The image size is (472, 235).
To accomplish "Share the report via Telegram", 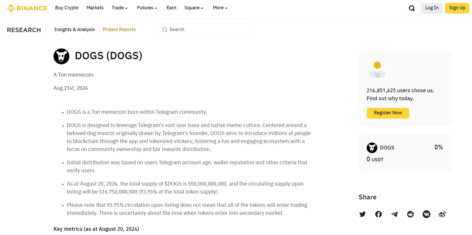I will tap(394, 214).
